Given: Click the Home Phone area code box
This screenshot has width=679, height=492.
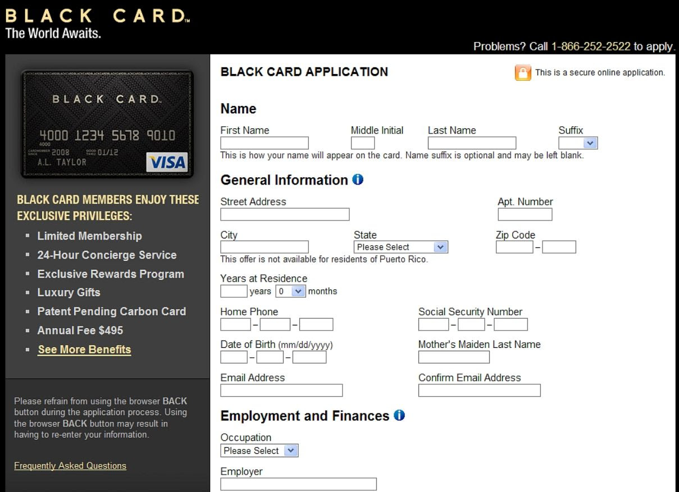Looking at the screenshot, I should 235,324.
